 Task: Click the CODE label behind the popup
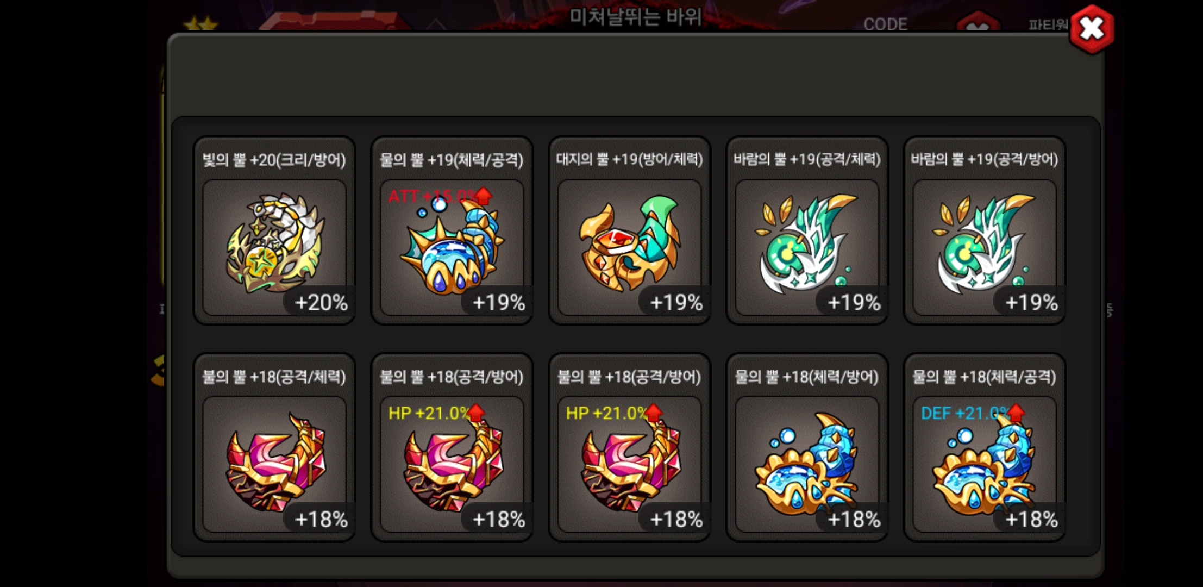885,24
